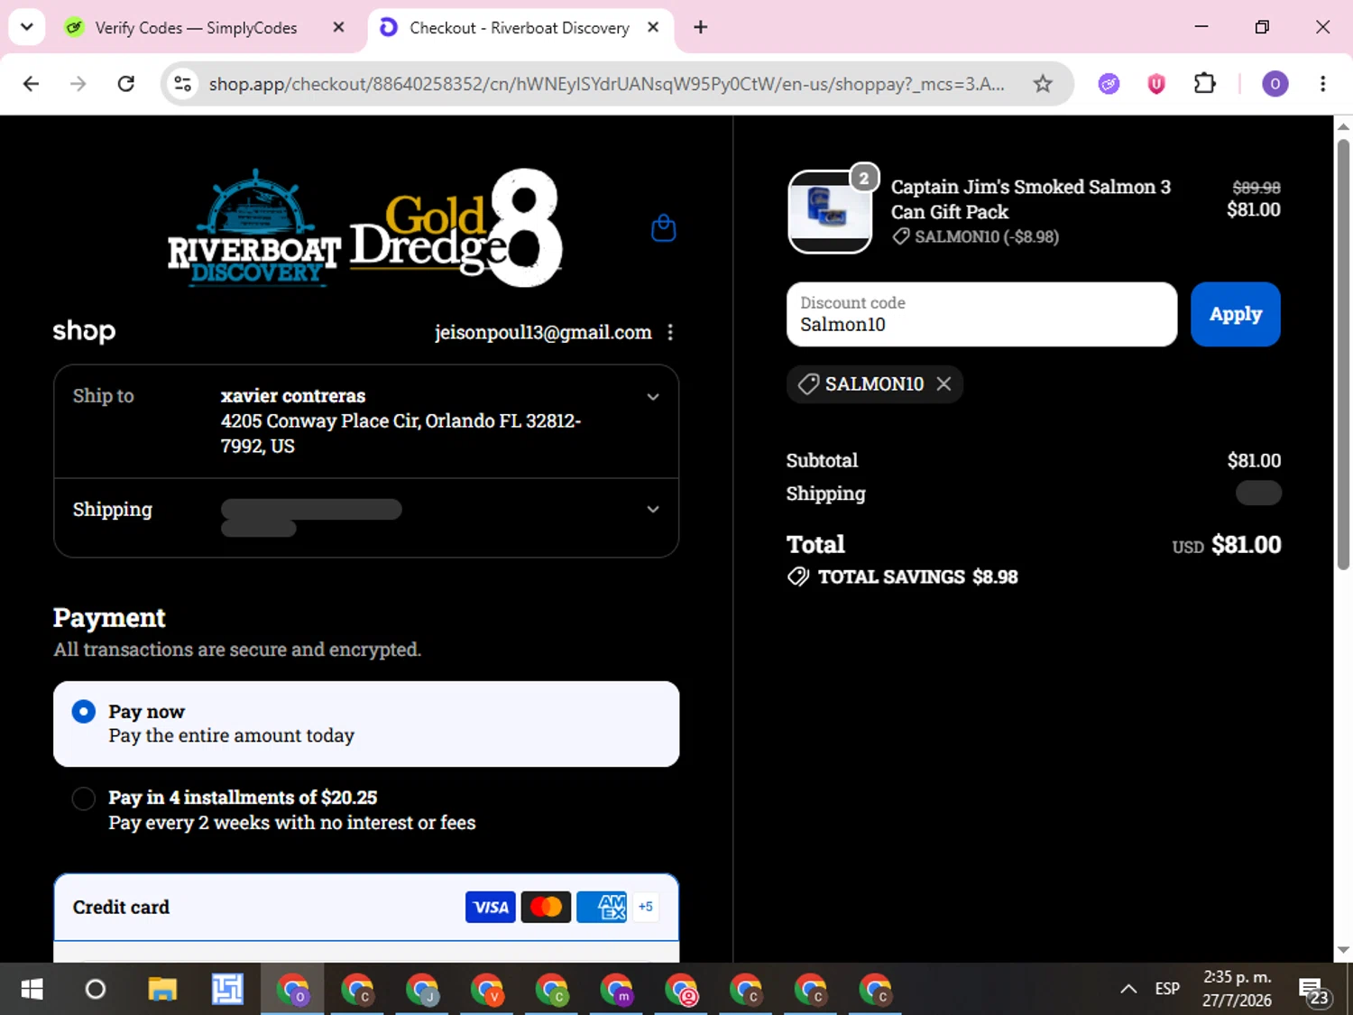Select Pay in 4 installments of $20.25
The image size is (1353, 1015).
[x=366, y=809]
